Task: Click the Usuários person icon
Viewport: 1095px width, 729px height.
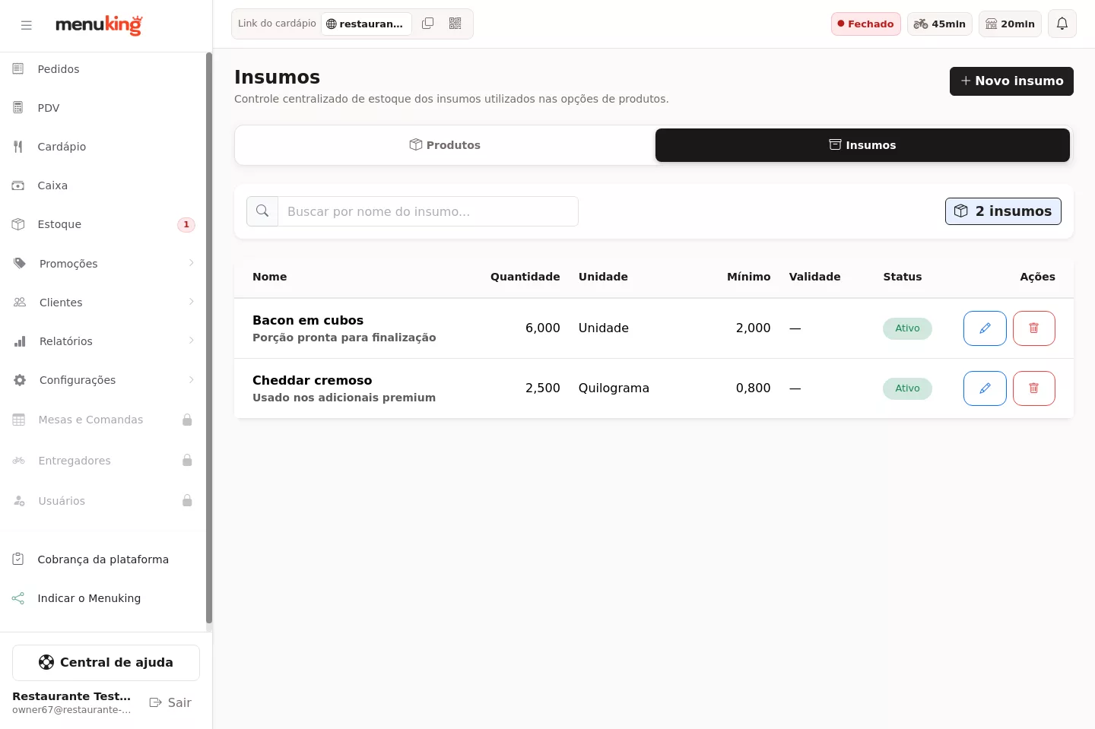Action: (x=19, y=501)
